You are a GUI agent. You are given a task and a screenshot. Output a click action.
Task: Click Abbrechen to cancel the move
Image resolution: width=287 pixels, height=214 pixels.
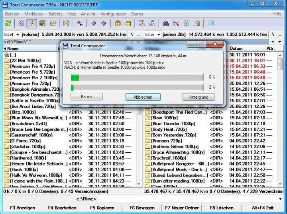143,97
